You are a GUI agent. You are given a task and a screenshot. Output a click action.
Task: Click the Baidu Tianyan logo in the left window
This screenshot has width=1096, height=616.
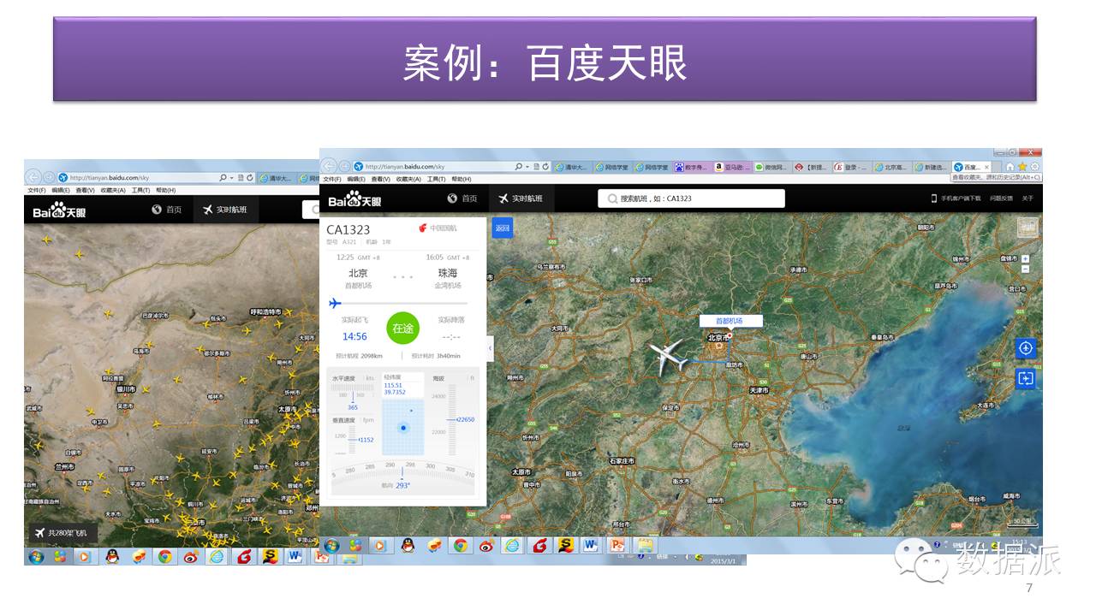pos(59,210)
